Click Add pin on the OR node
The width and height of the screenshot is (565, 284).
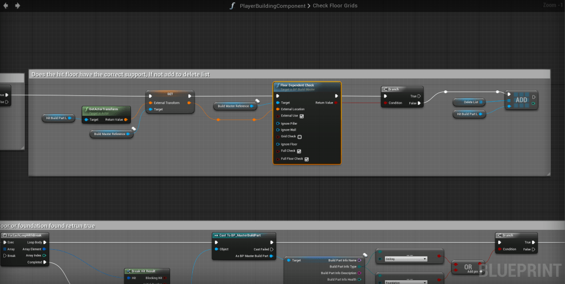[x=473, y=271]
